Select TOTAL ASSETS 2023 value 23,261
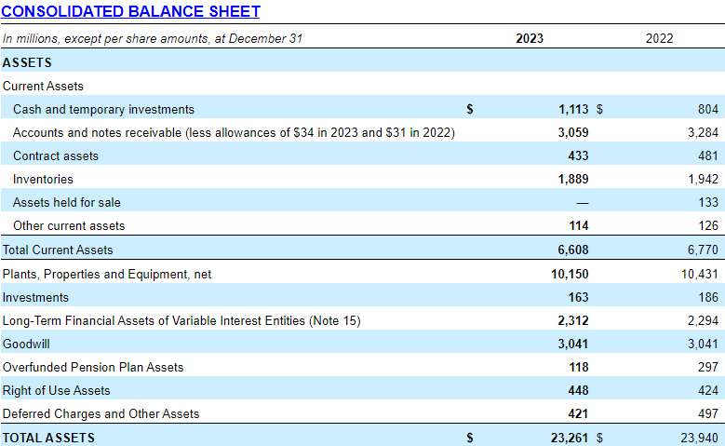 (570, 438)
